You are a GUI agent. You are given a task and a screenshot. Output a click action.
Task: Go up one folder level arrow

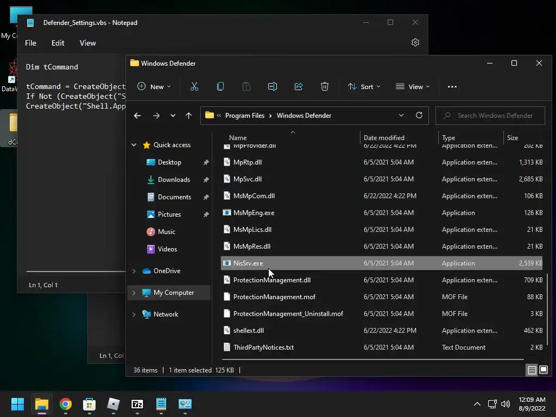[x=188, y=116]
